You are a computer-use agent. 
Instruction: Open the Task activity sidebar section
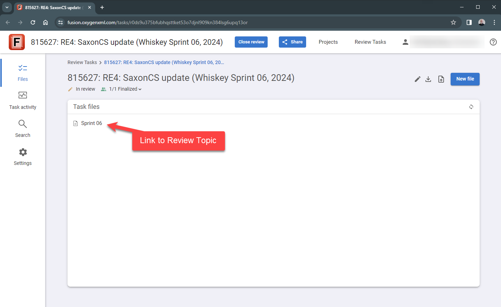tap(23, 101)
